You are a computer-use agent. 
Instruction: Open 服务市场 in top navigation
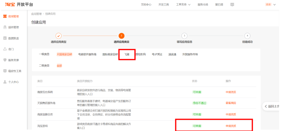pos(203,5)
